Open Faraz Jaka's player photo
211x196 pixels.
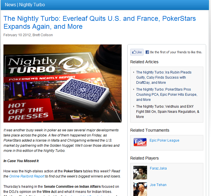(x=140, y=173)
